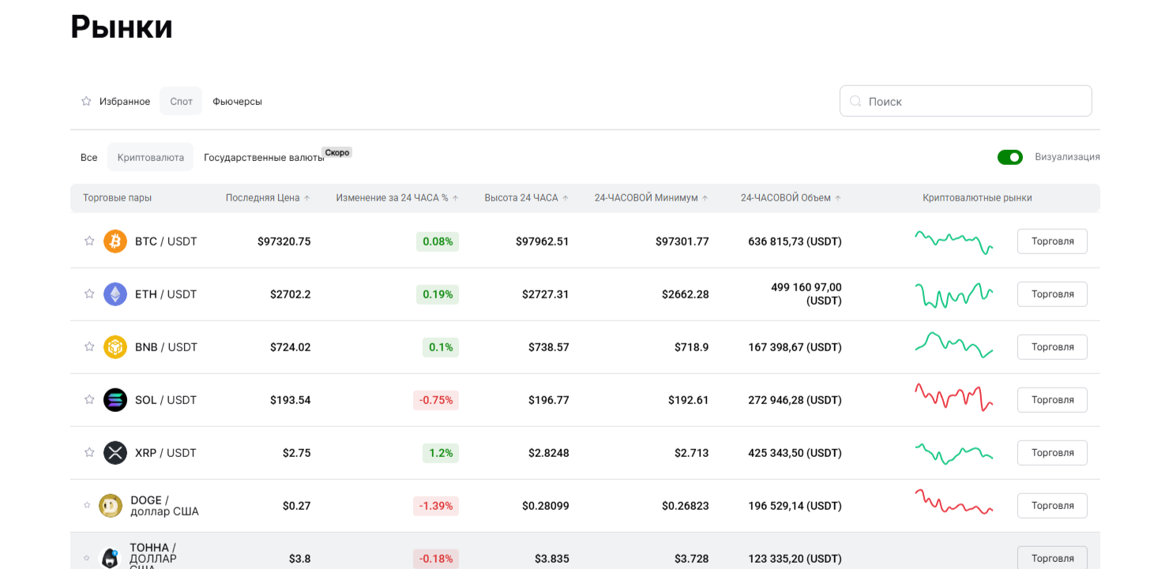Select the Криптовалюта filter
This screenshot has height=569, width=1150.
tap(150, 157)
